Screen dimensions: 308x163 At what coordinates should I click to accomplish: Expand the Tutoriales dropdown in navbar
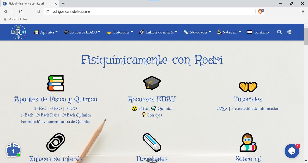pyautogui.click(x=120, y=32)
